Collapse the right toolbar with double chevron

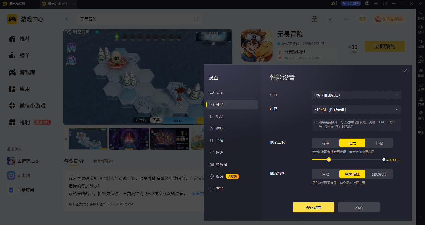(421, 3)
